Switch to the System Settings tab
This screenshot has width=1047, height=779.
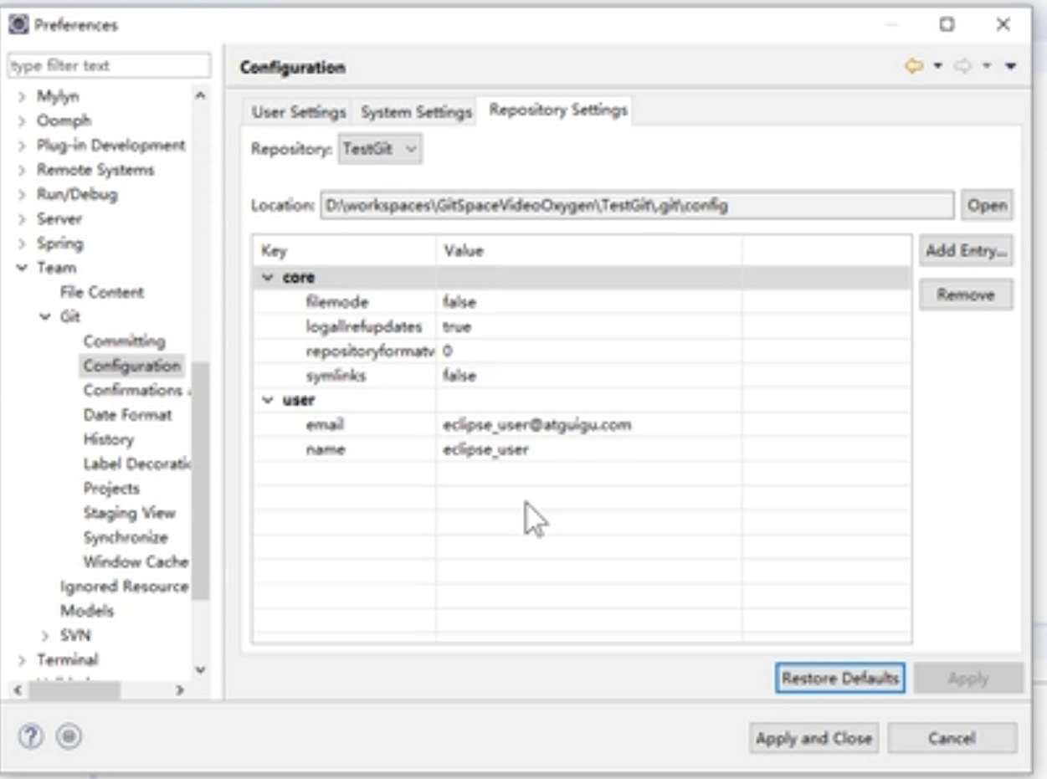pyautogui.click(x=416, y=112)
